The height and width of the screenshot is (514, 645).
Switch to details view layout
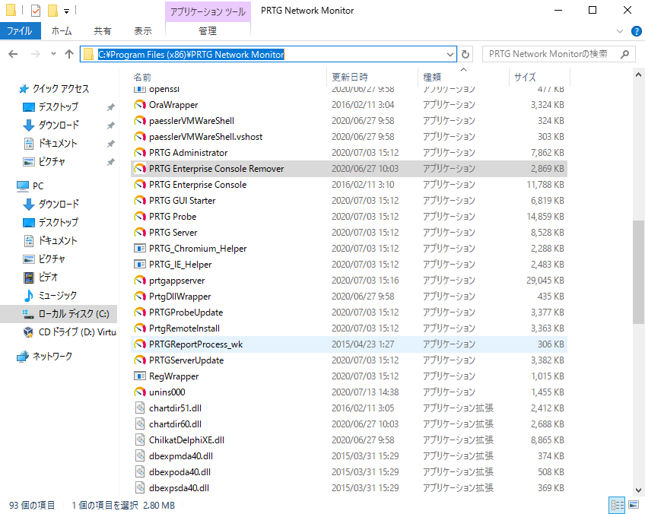(x=617, y=505)
